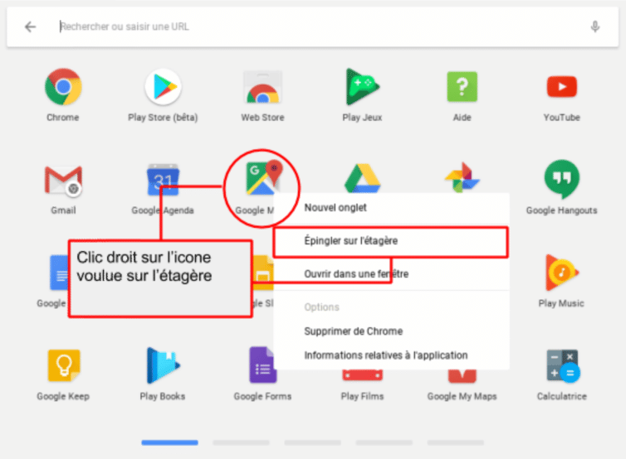Viewport: 626px width, 459px height.
Task: Launch the YouTube app
Action: 561,88
